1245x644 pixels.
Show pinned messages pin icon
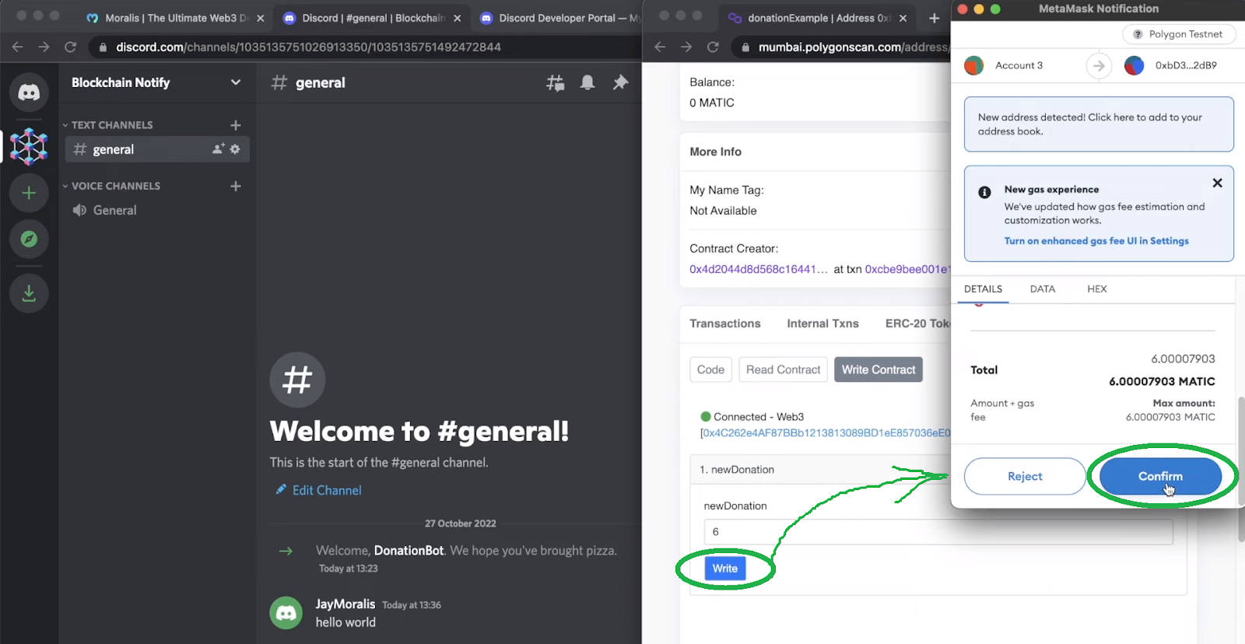click(620, 82)
